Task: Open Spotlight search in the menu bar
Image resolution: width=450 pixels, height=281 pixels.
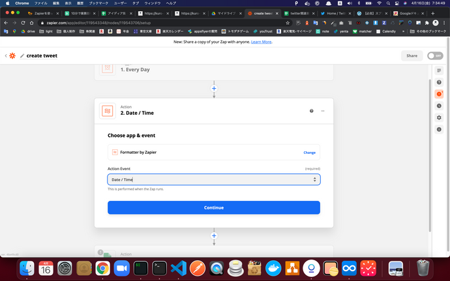Action: pyautogui.click(x=388, y=3)
